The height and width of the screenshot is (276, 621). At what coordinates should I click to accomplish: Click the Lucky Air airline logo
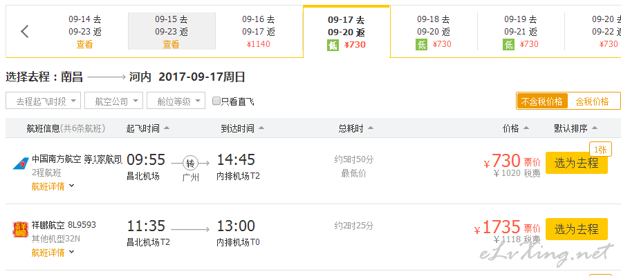(20, 229)
